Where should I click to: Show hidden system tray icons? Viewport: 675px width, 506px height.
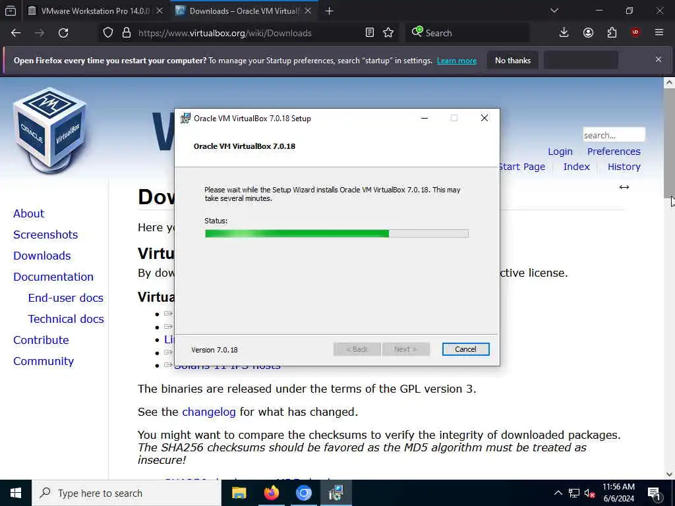[x=558, y=493]
